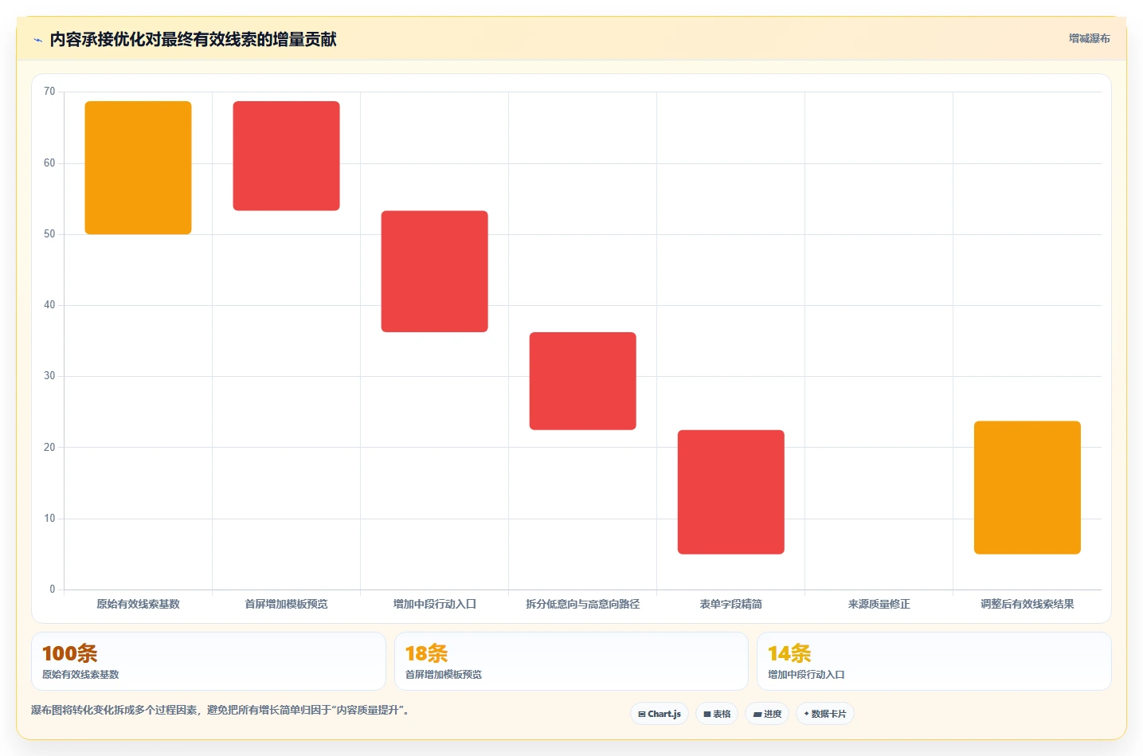This screenshot has width=1143, height=756.
Task: Click the x-axis label 表单字段精简
Action: click(731, 604)
